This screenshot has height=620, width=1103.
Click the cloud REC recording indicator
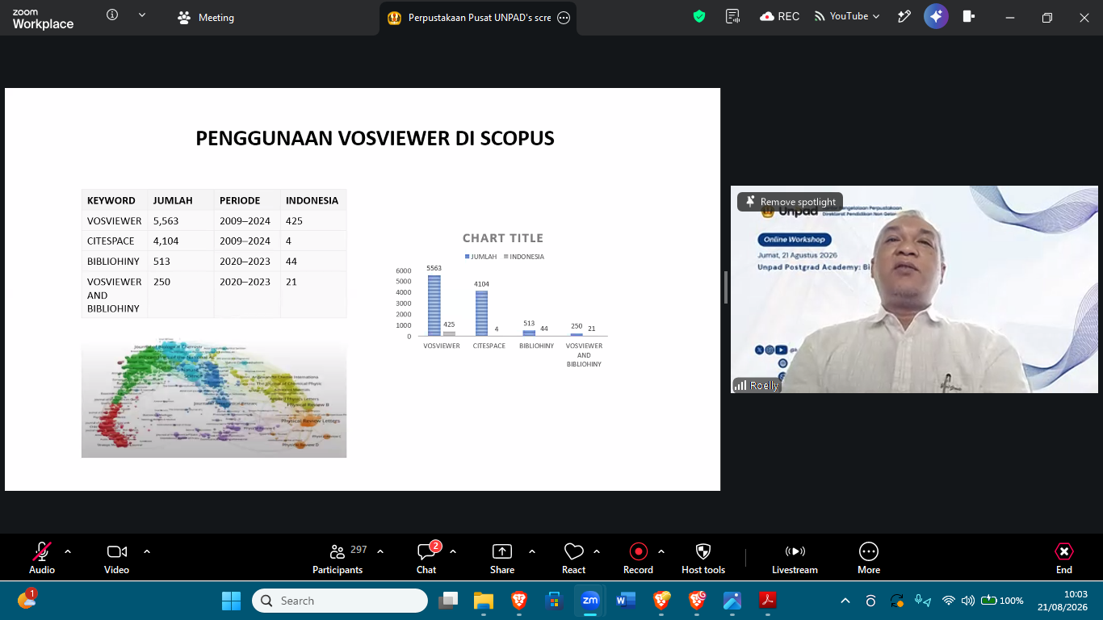pos(779,16)
